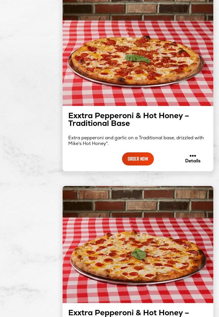Click the brick wall in top photo
219x317 pixels.
coord(138,10)
